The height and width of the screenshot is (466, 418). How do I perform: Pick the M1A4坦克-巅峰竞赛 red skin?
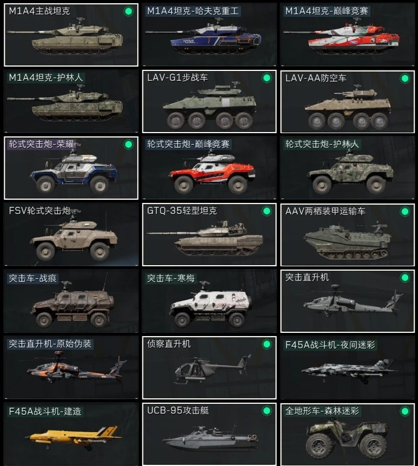point(347,35)
